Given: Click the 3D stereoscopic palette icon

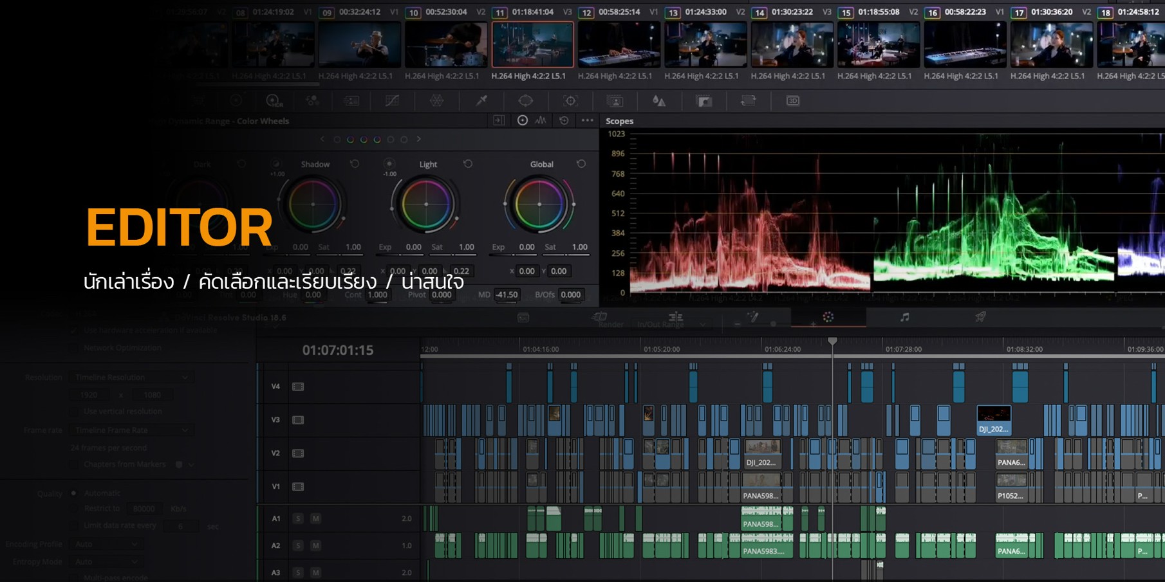Looking at the screenshot, I should tap(793, 101).
